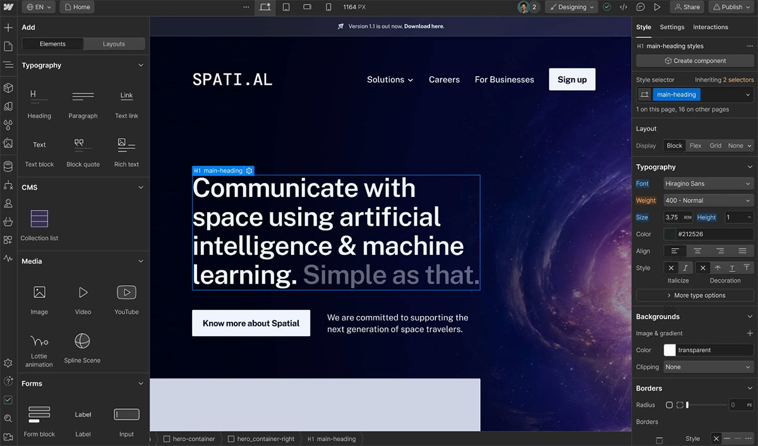Open the Add Elements panel plus icon

tap(8, 27)
